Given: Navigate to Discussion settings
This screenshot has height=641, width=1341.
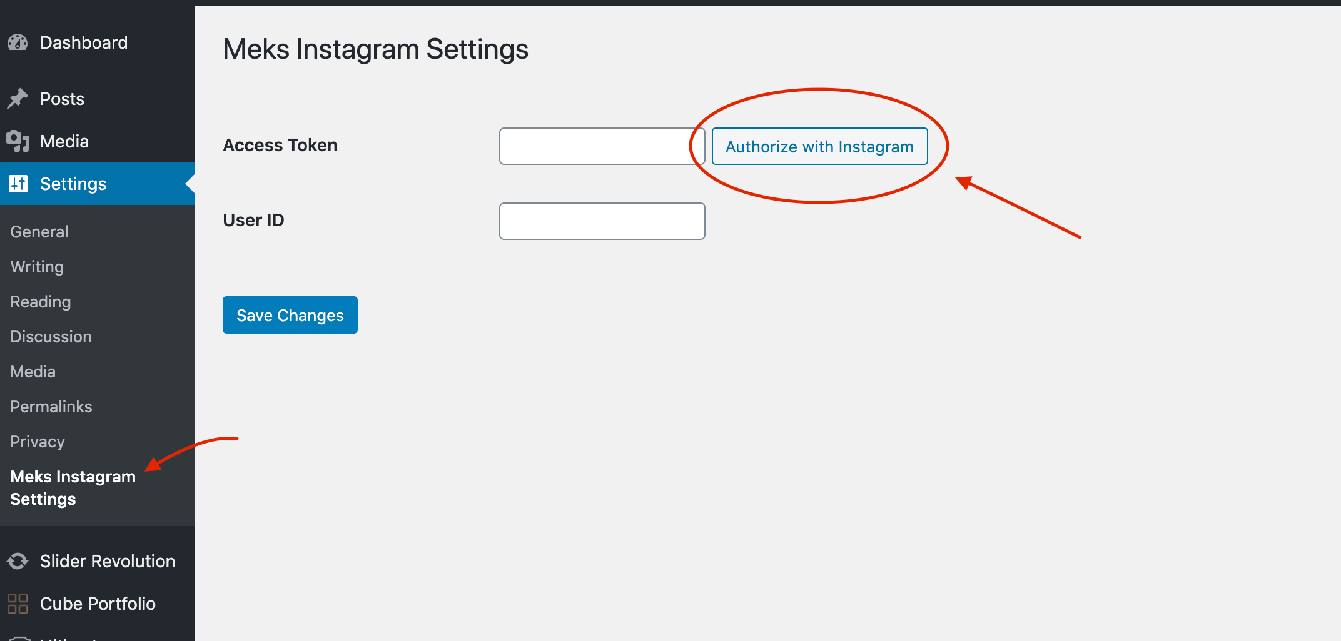Looking at the screenshot, I should pos(51,337).
